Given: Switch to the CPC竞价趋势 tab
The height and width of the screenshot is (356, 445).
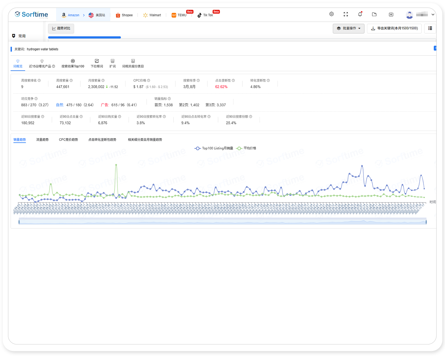Looking at the screenshot, I should (68, 140).
